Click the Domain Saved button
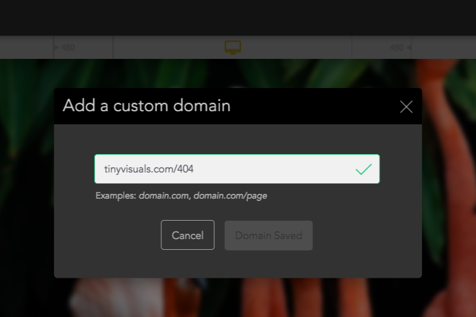This screenshot has width=476, height=317. coord(268,236)
